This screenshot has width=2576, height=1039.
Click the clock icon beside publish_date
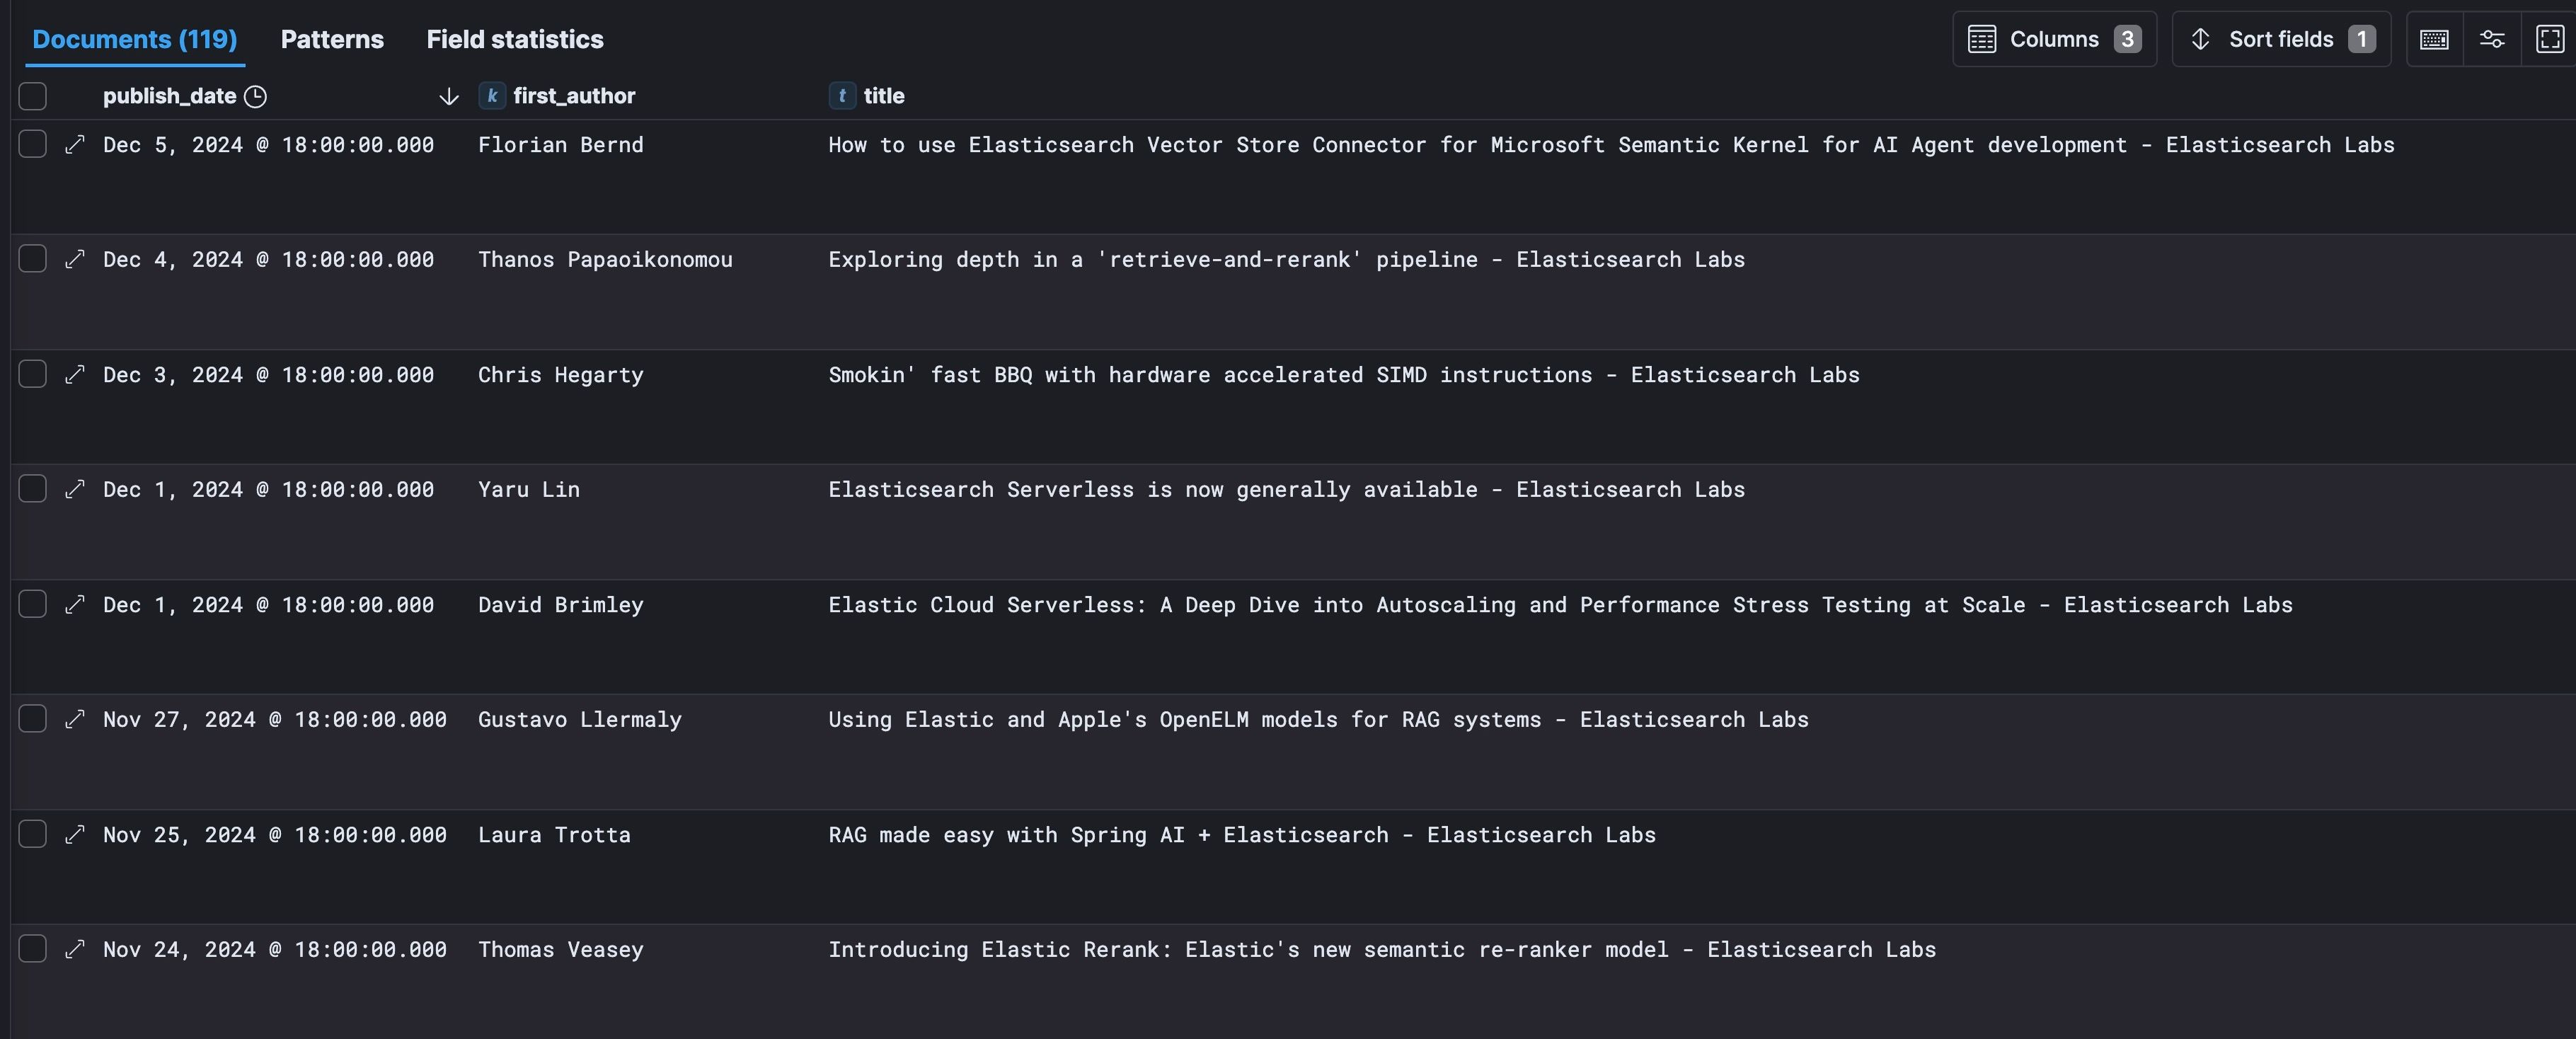click(255, 97)
